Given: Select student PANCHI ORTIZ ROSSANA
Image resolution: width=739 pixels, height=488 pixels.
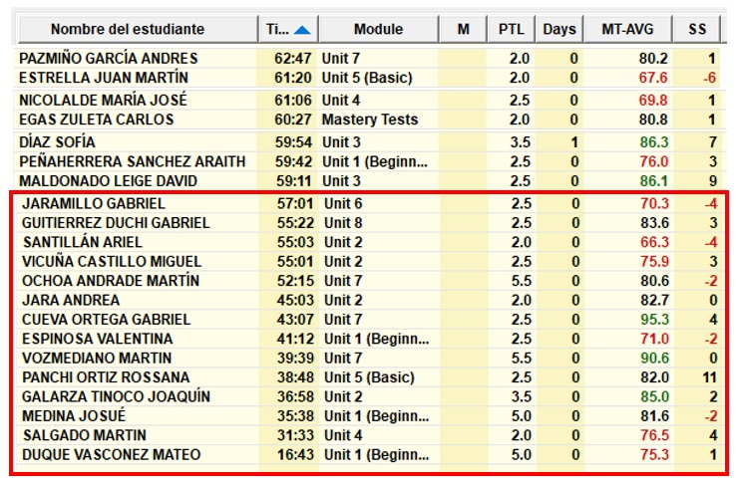Looking at the screenshot, I should [x=106, y=376].
